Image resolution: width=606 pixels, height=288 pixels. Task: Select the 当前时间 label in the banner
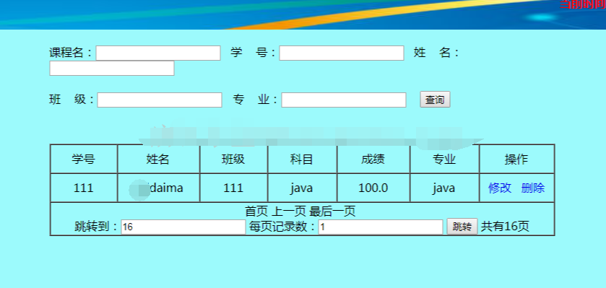pos(583,4)
